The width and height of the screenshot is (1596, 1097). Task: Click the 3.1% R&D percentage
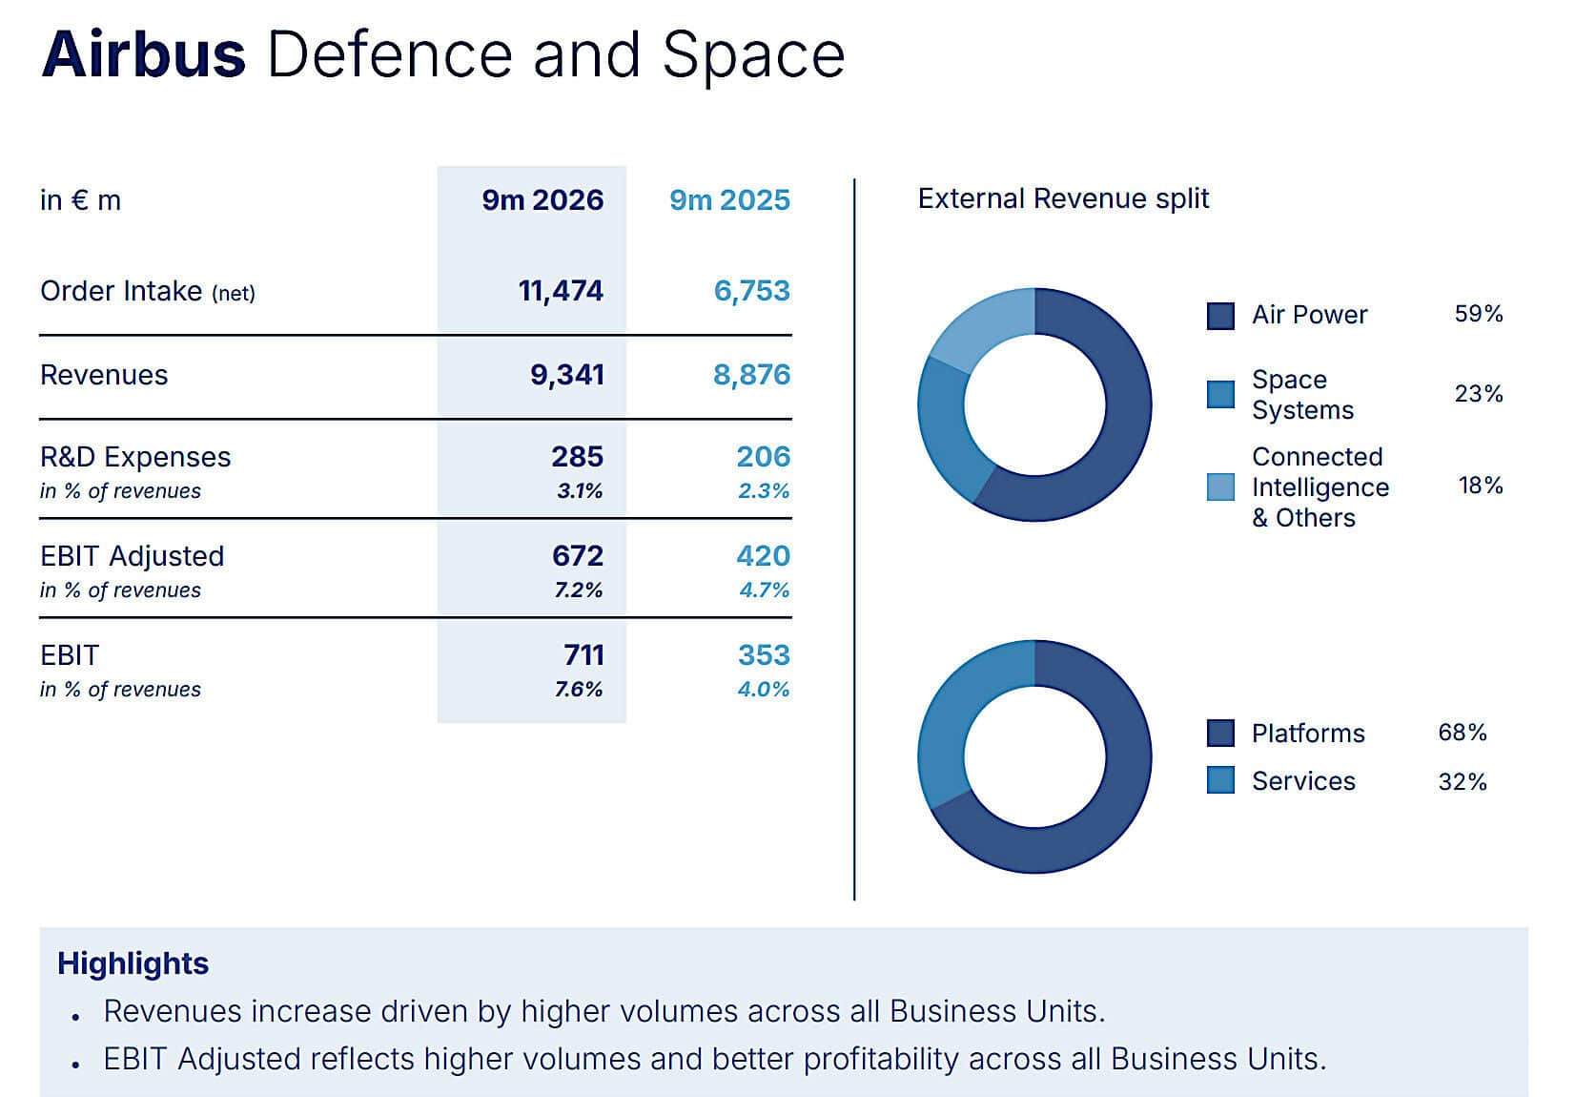pos(580,490)
